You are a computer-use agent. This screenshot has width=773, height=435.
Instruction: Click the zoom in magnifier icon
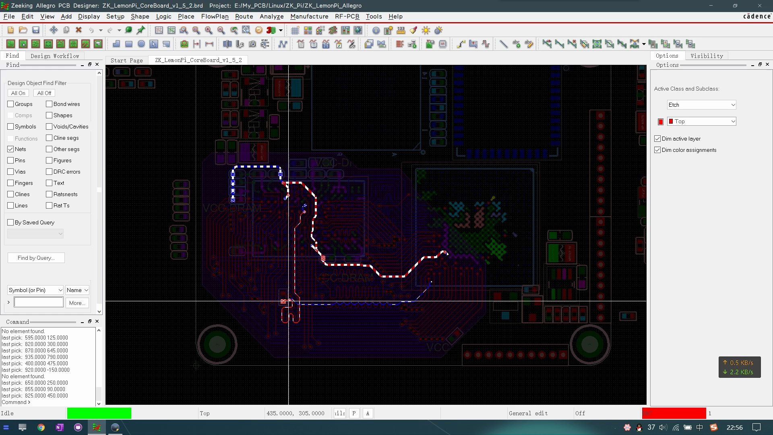(209, 30)
